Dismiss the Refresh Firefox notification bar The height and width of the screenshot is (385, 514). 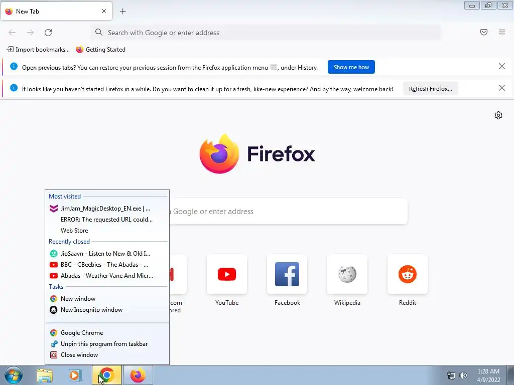point(501,88)
